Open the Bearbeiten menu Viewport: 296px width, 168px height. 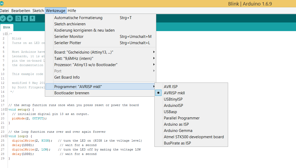[x=20, y=11]
